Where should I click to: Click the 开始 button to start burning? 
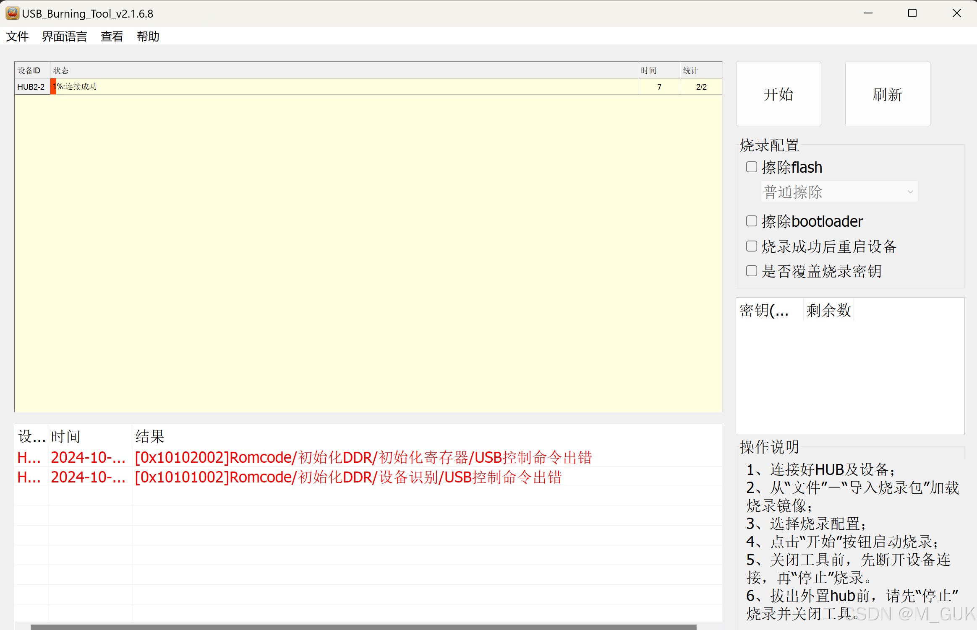coord(778,94)
